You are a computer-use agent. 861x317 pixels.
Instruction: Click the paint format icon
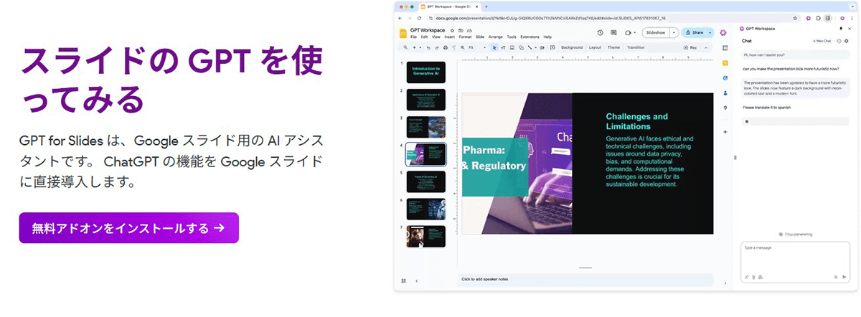pyautogui.click(x=453, y=47)
